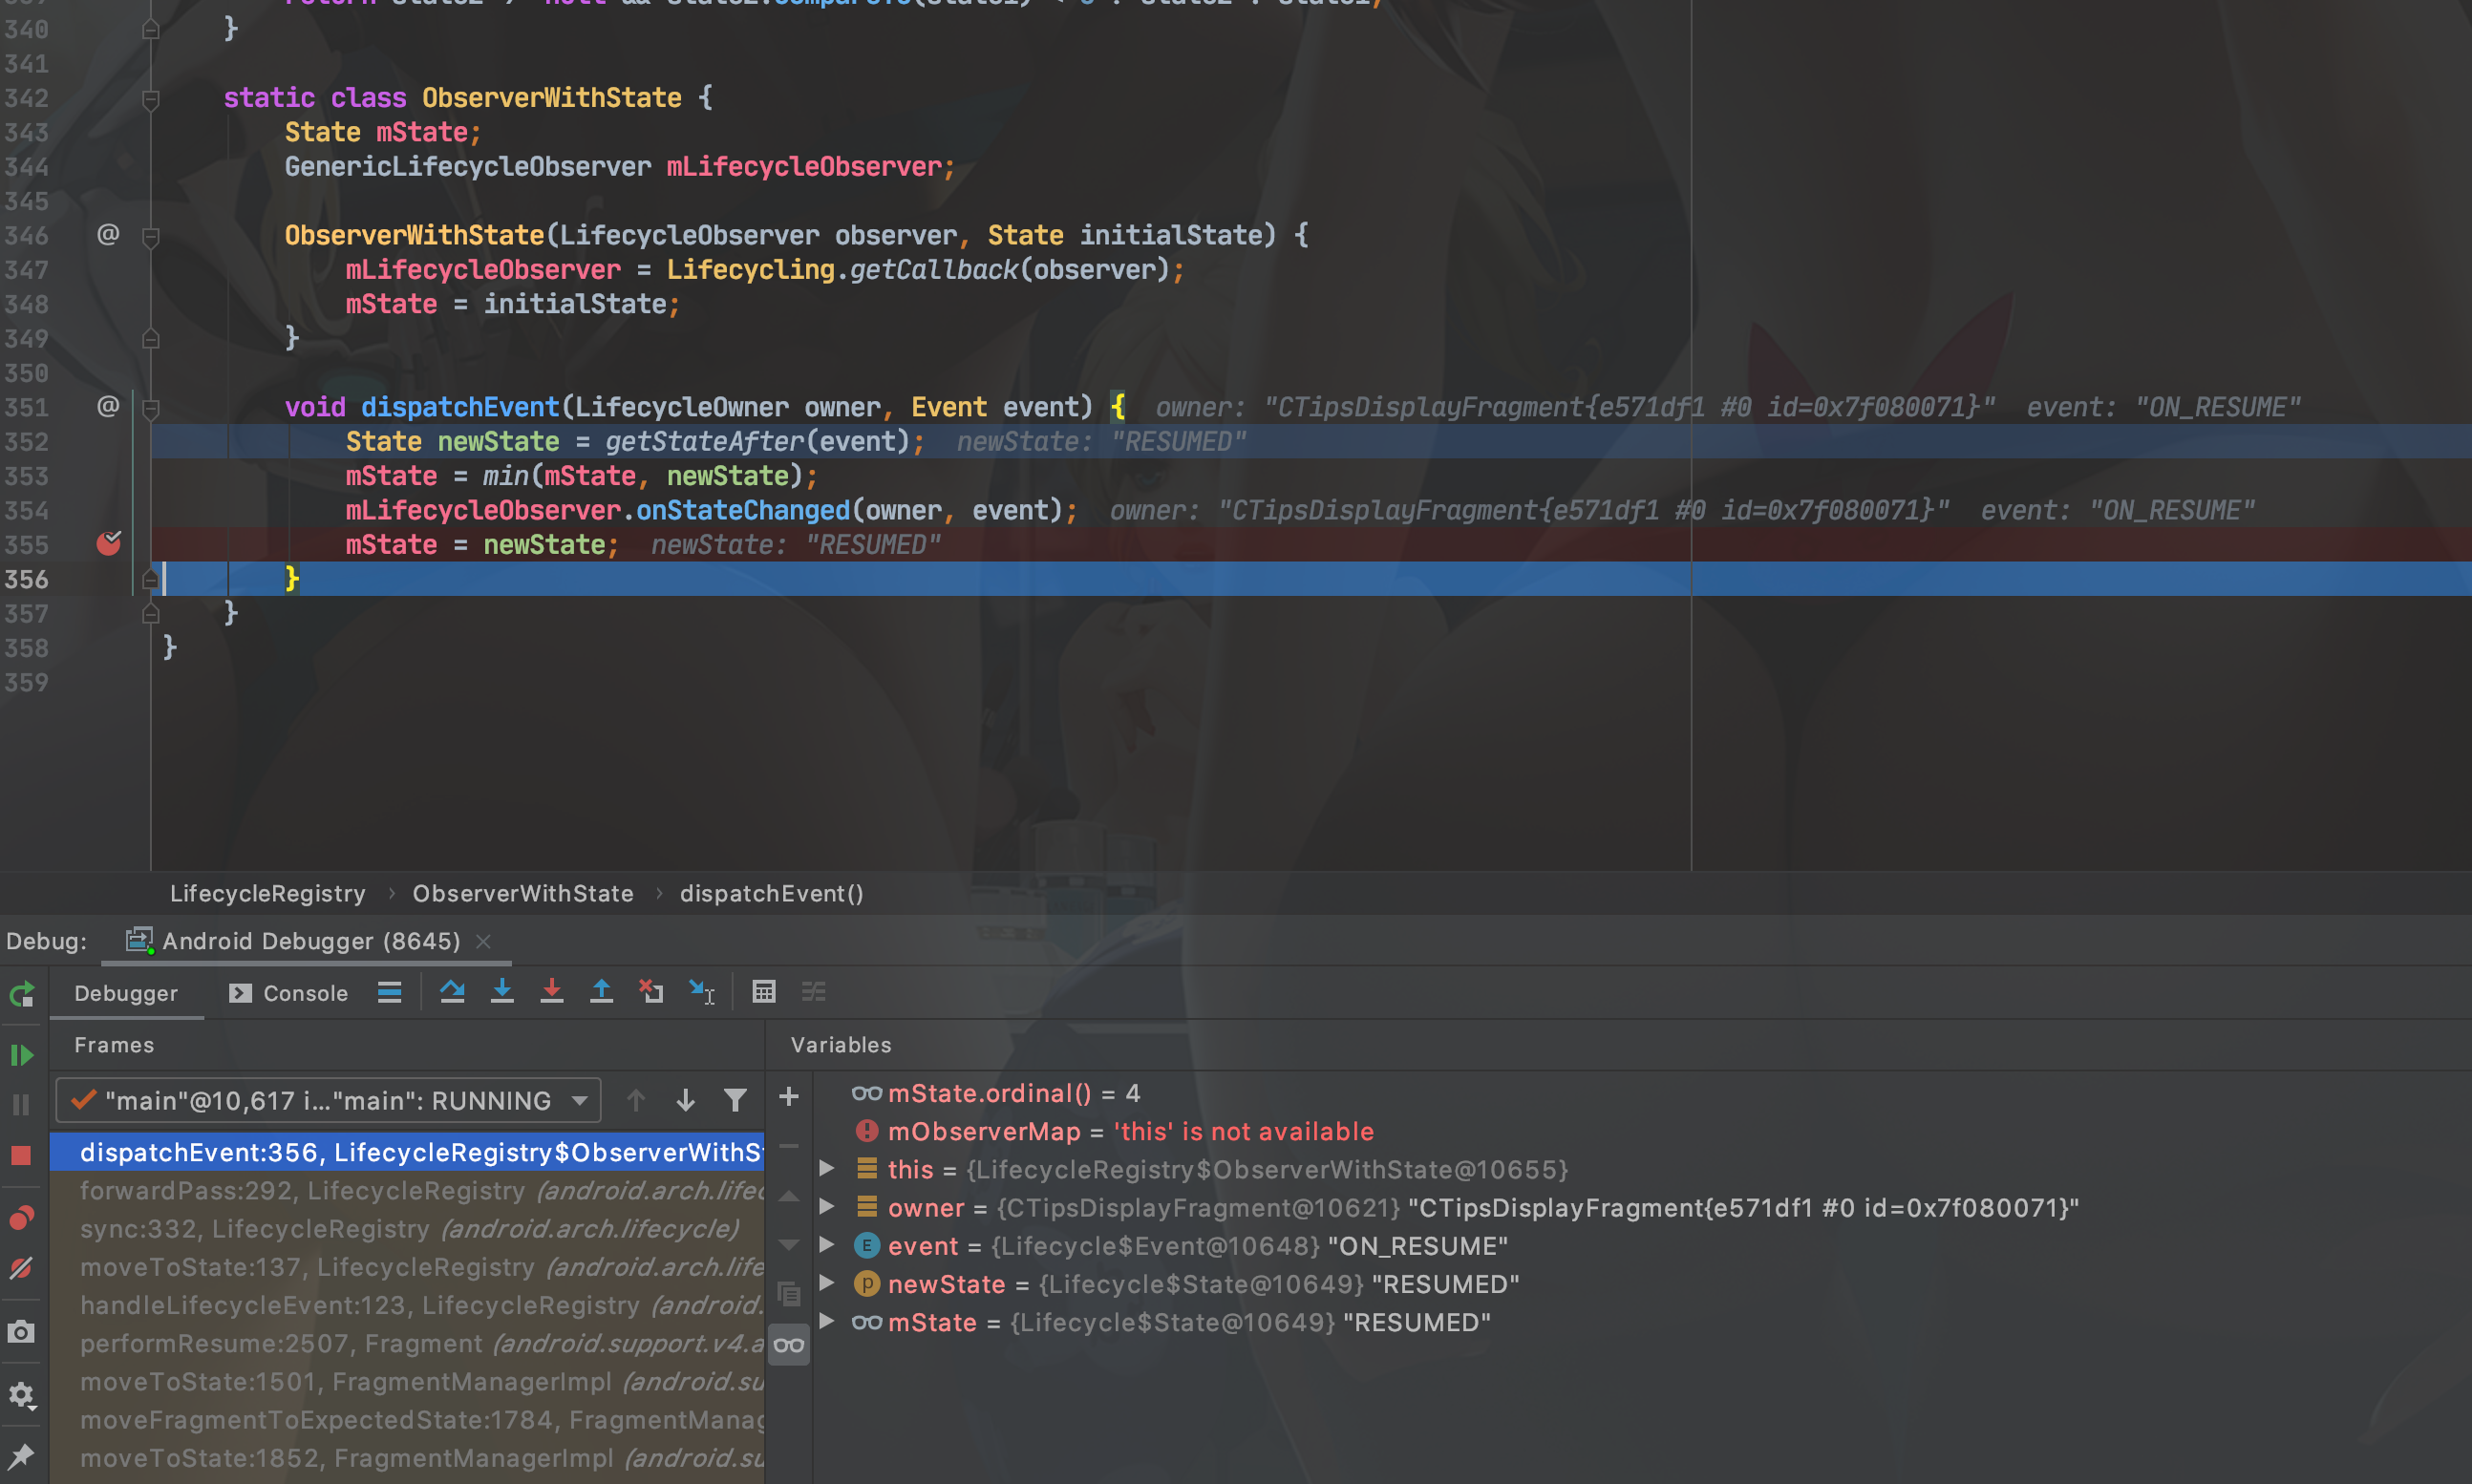The image size is (2472, 1484).
Task: Toggle Mute Breakpoints icon
Action: click(x=21, y=1268)
